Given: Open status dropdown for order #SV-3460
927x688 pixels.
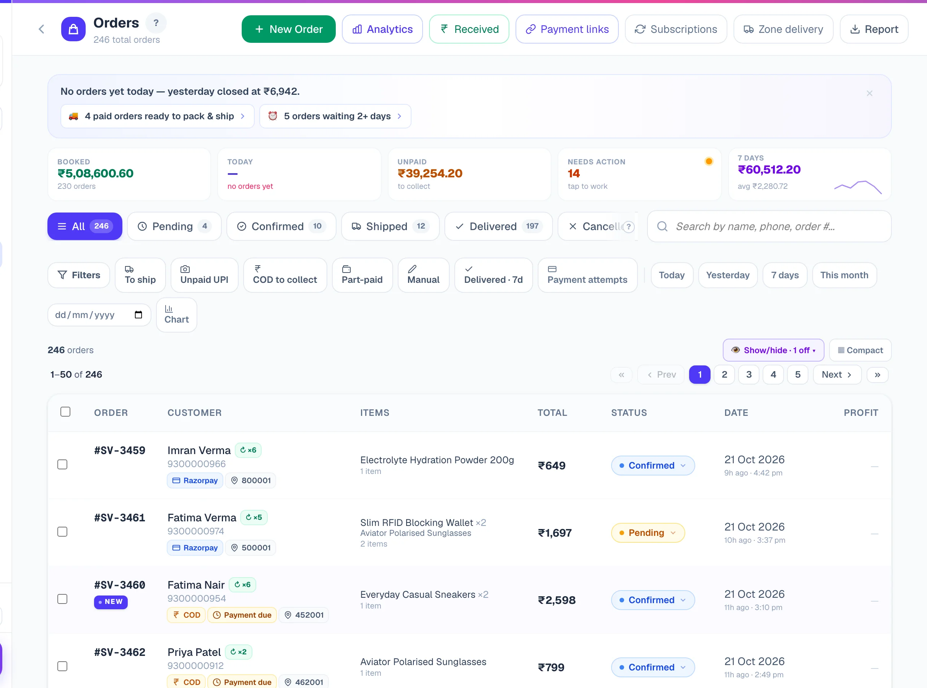Looking at the screenshot, I should [652, 600].
